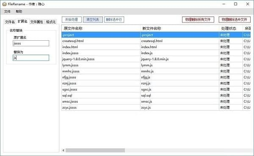
Task: Click the 删除选中行 button
Action: click(114, 19)
